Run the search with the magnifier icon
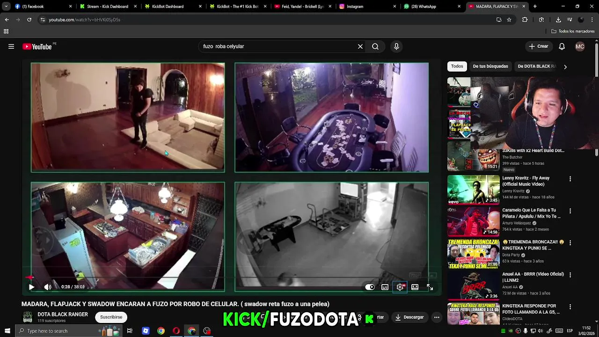Screen dimensions: 599x337 click(x=375, y=46)
